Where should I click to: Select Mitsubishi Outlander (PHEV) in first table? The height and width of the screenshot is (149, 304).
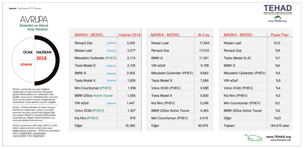pyautogui.click(x=95, y=58)
